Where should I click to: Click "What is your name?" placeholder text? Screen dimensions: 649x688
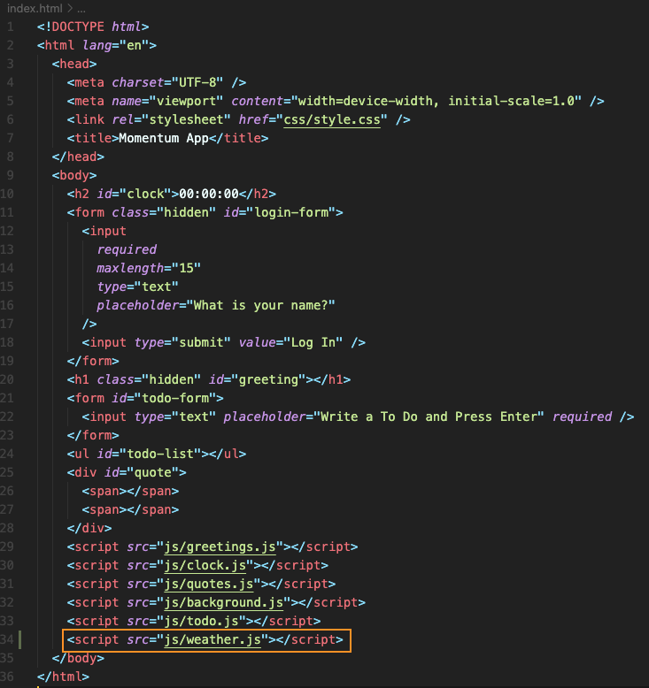pos(260,305)
